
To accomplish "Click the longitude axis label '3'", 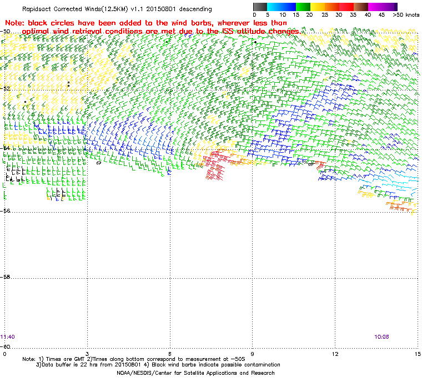I will pyautogui.click(x=87, y=354).
